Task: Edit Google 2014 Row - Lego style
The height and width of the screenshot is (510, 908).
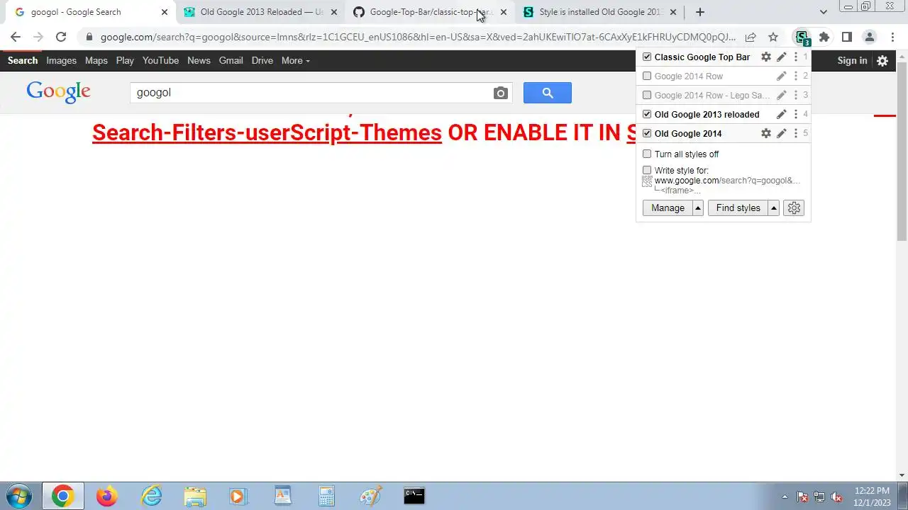Action: pos(781,95)
